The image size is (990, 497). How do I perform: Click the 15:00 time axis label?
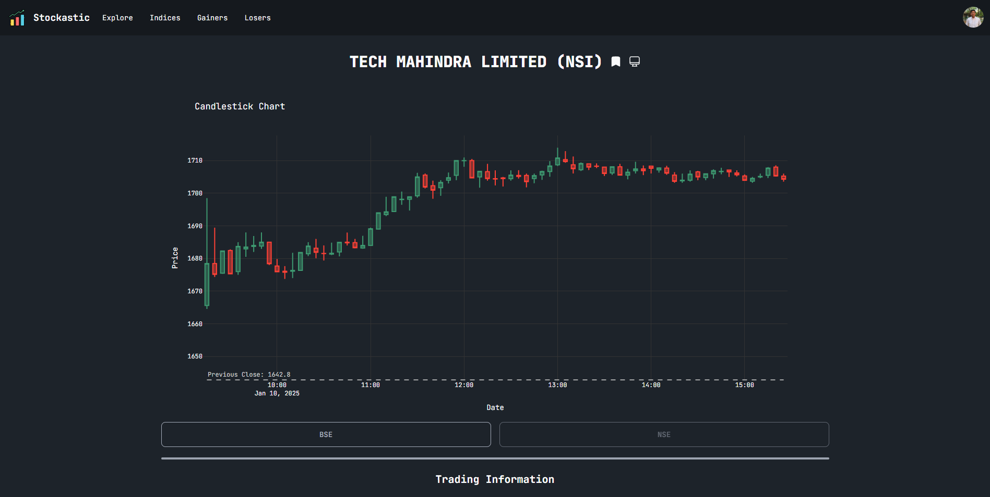[x=744, y=385]
